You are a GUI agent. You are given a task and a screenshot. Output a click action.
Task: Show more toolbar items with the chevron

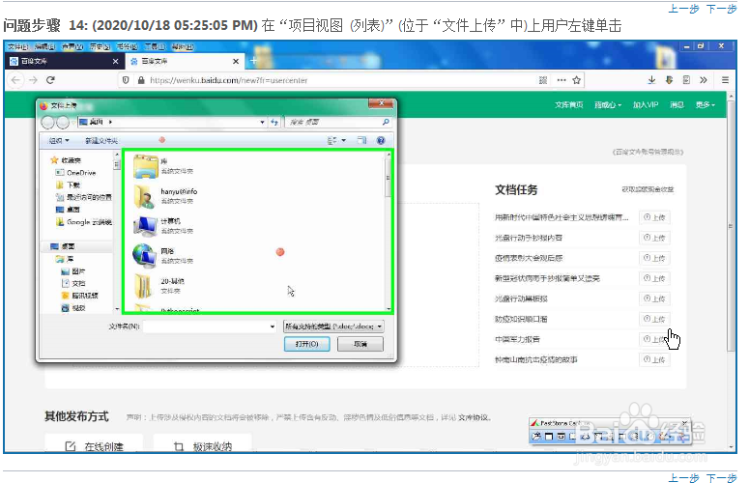coord(704,80)
